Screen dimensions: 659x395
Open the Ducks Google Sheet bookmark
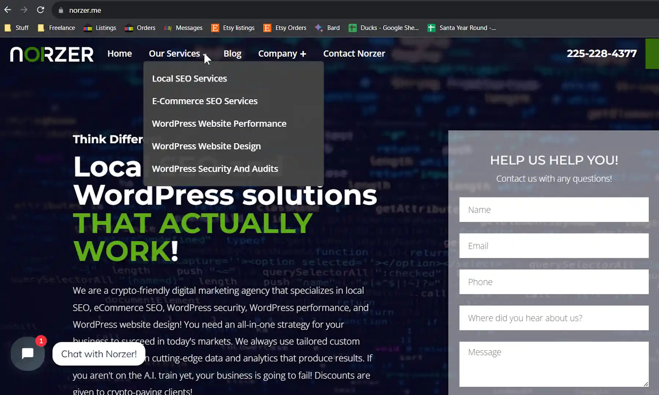384,28
